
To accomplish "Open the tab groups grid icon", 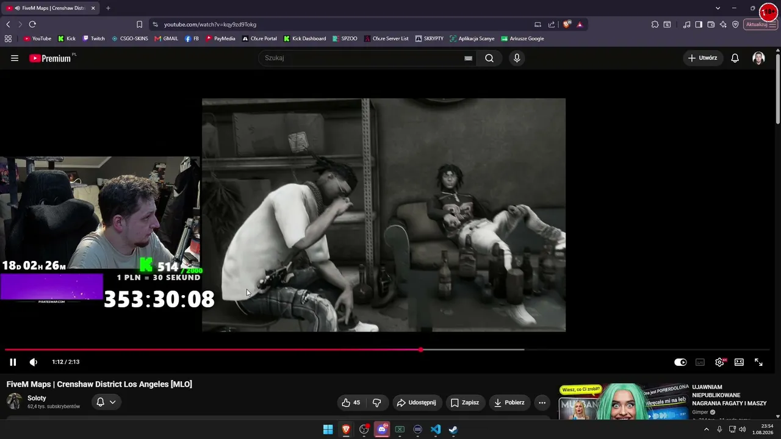I will coord(8,38).
